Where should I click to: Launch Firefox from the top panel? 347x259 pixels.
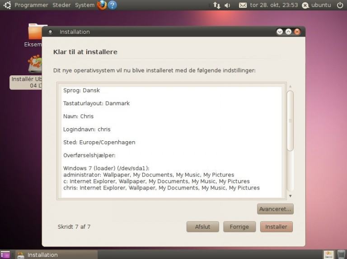pos(102,5)
